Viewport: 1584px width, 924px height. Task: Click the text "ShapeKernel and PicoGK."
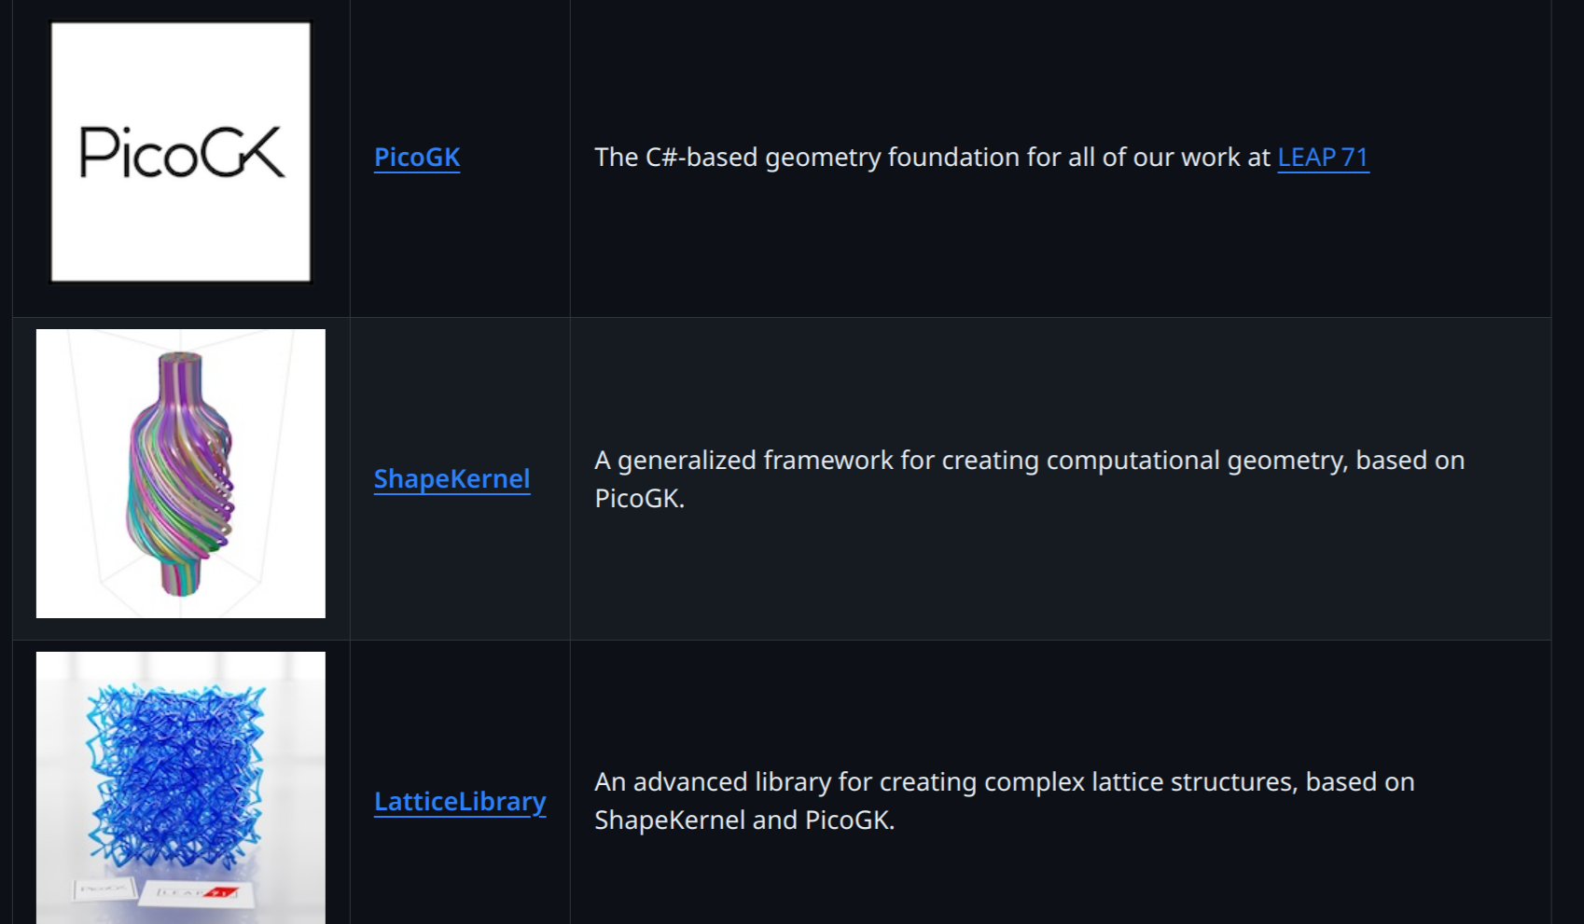pos(743,820)
